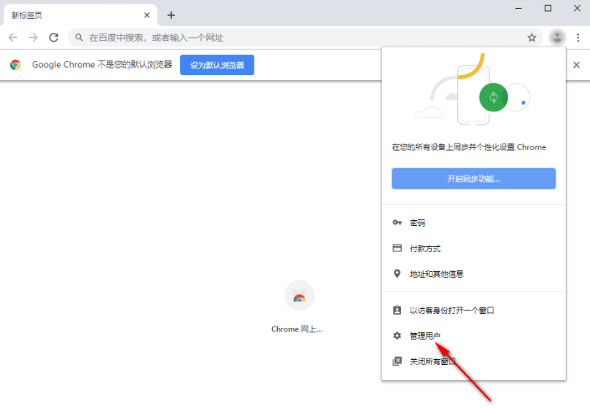
Task: Click the gear icon beside 管理用户
Action: coord(397,335)
